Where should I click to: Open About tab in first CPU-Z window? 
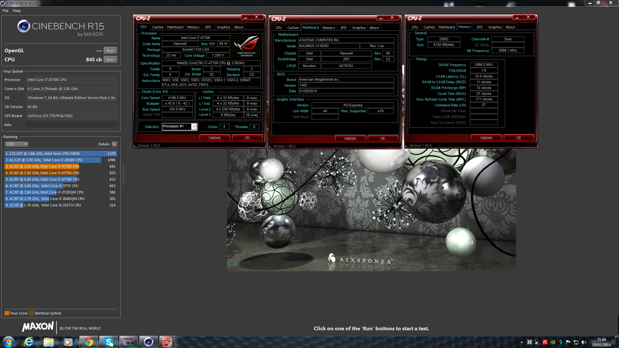[x=239, y=27]
